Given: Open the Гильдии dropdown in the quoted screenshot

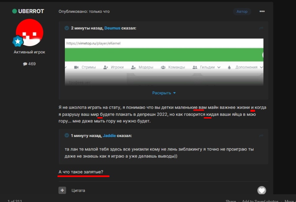Looking at the screenshot, I should pyautogui.click(x=206, y=67).
